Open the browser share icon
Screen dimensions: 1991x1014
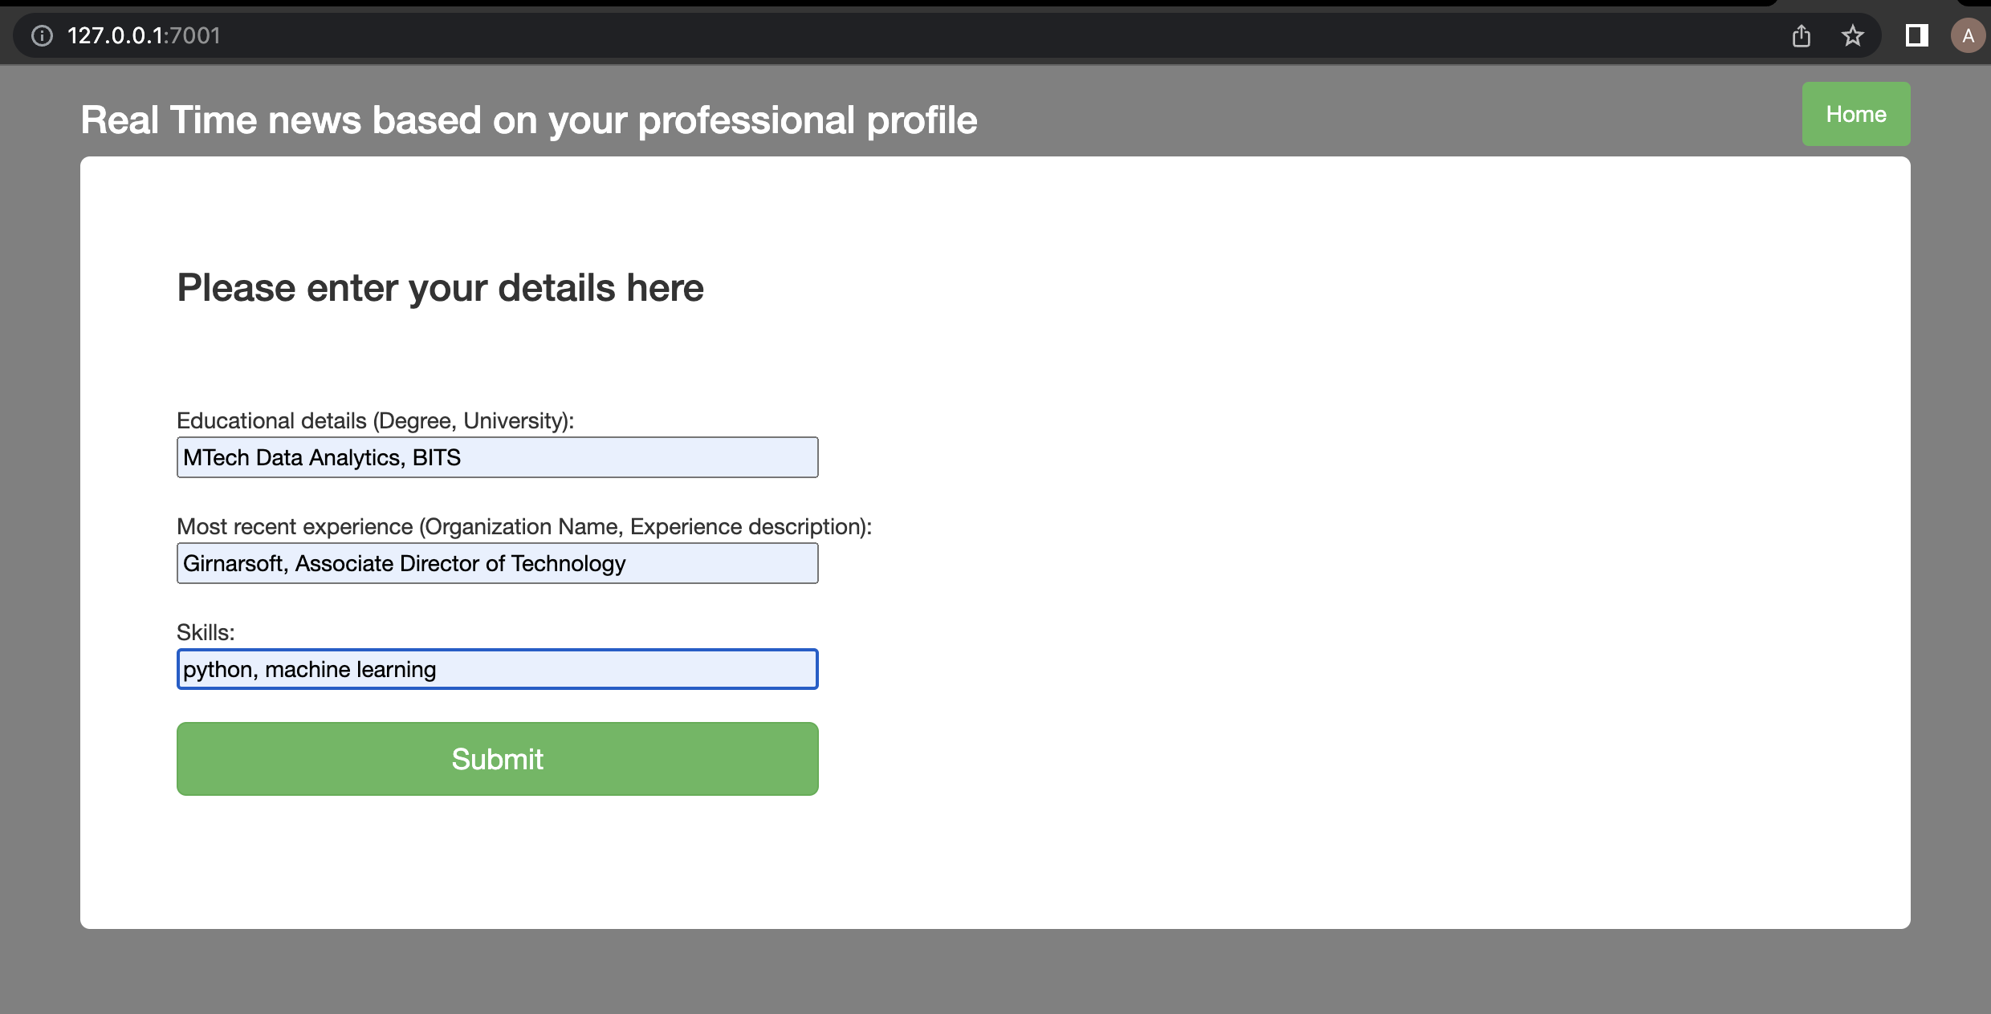[x=1802, y=35]
